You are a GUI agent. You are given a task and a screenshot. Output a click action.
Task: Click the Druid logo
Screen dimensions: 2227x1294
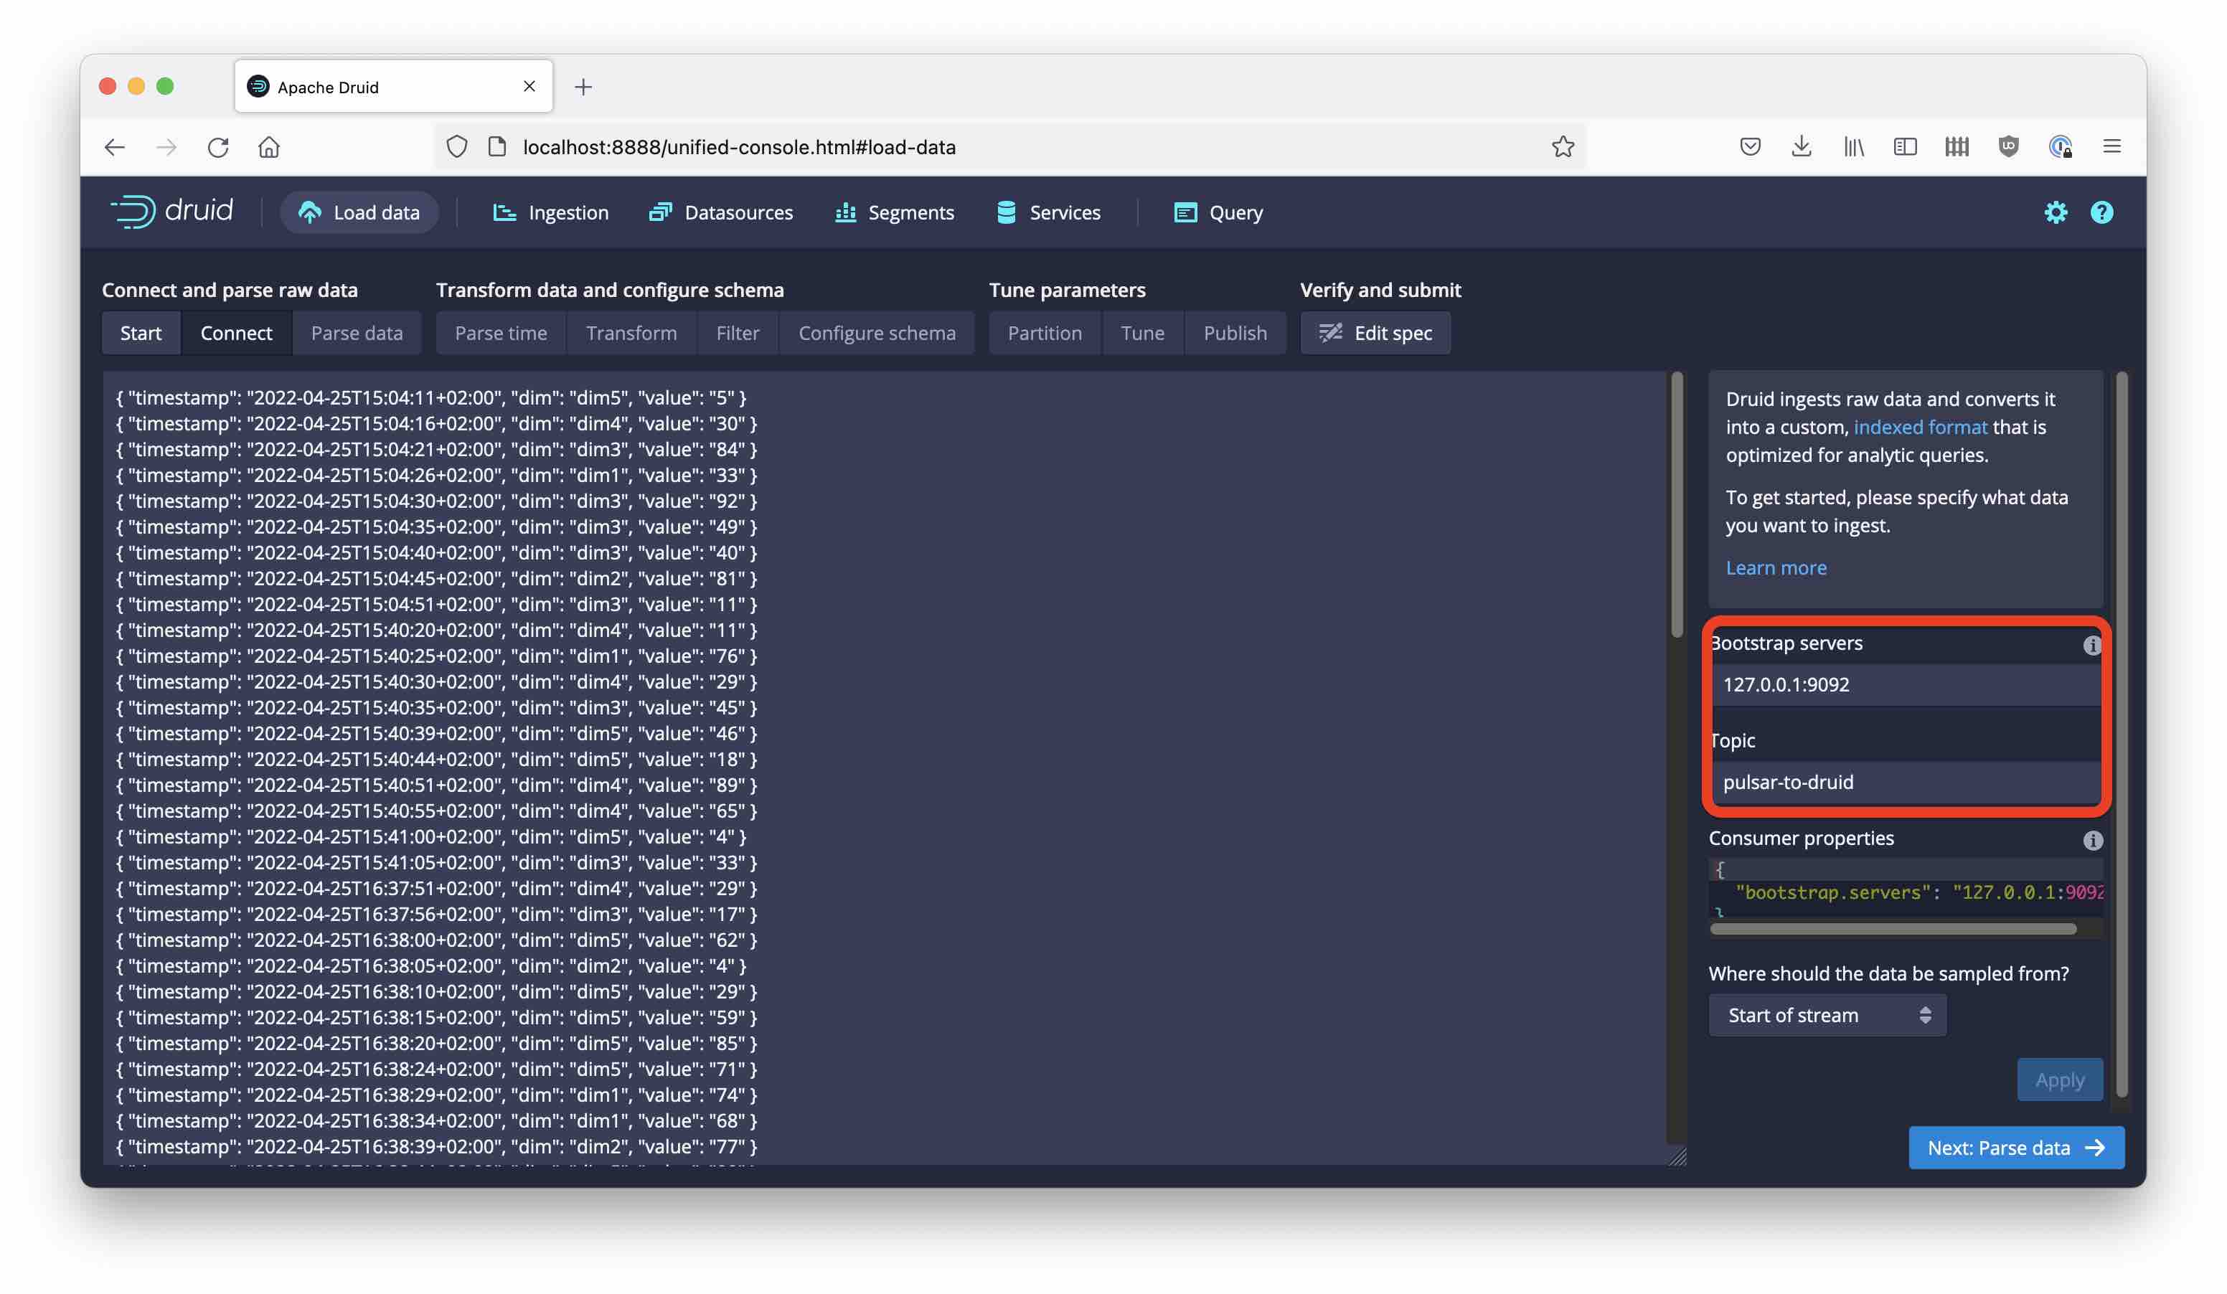click(171, 212)
